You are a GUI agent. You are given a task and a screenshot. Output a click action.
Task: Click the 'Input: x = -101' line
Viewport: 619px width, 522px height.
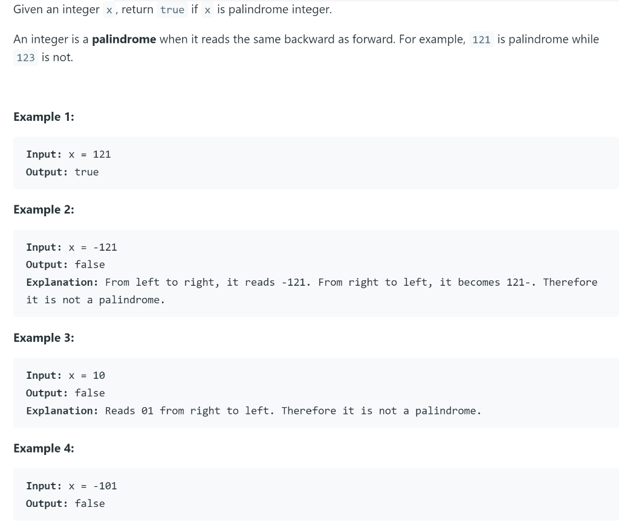[x=71, y=486]
